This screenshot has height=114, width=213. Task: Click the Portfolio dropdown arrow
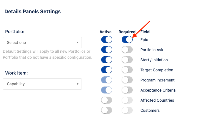[x=77, y=43]
